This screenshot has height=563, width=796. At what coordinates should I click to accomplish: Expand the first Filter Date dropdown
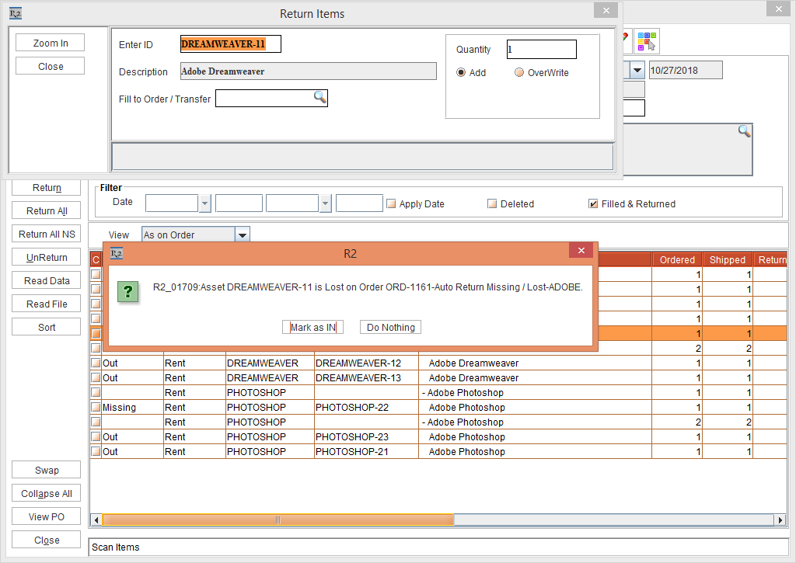(x=205, y=204)
